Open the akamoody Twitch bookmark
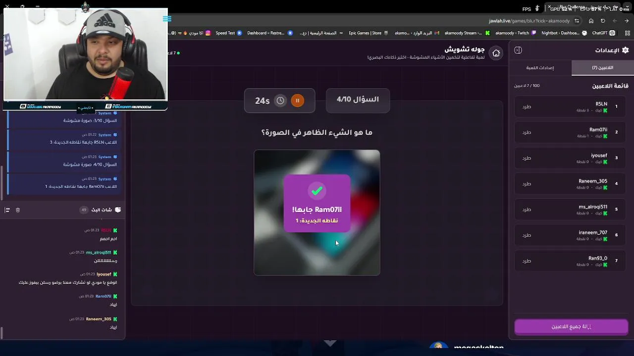 (516, 33)
